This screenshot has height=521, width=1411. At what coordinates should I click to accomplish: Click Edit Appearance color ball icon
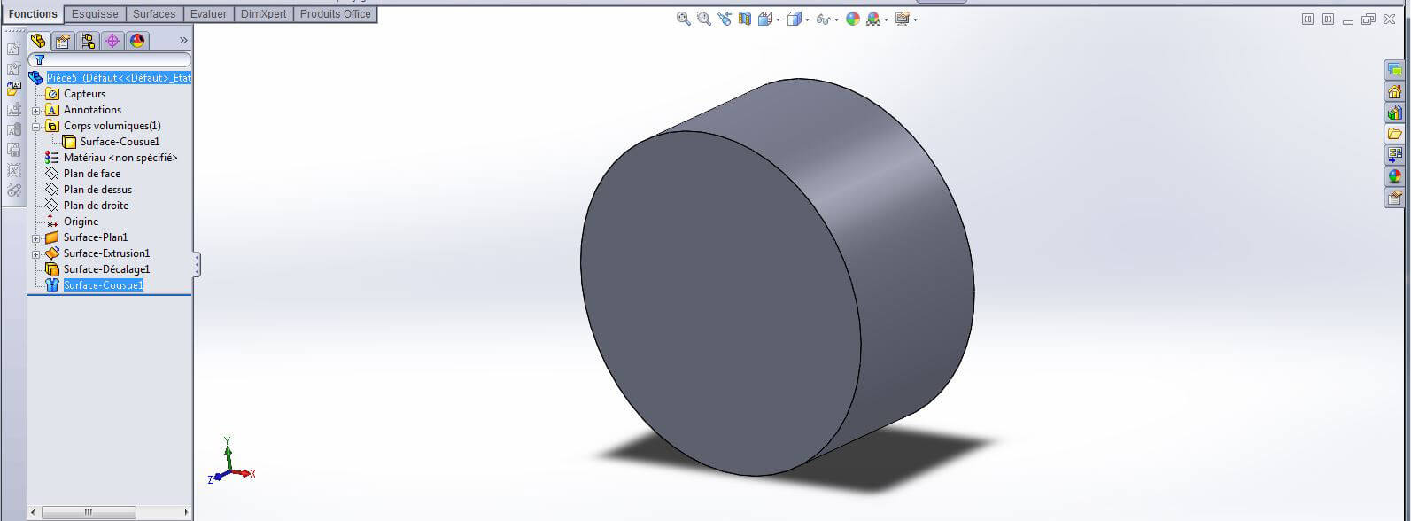853,19
